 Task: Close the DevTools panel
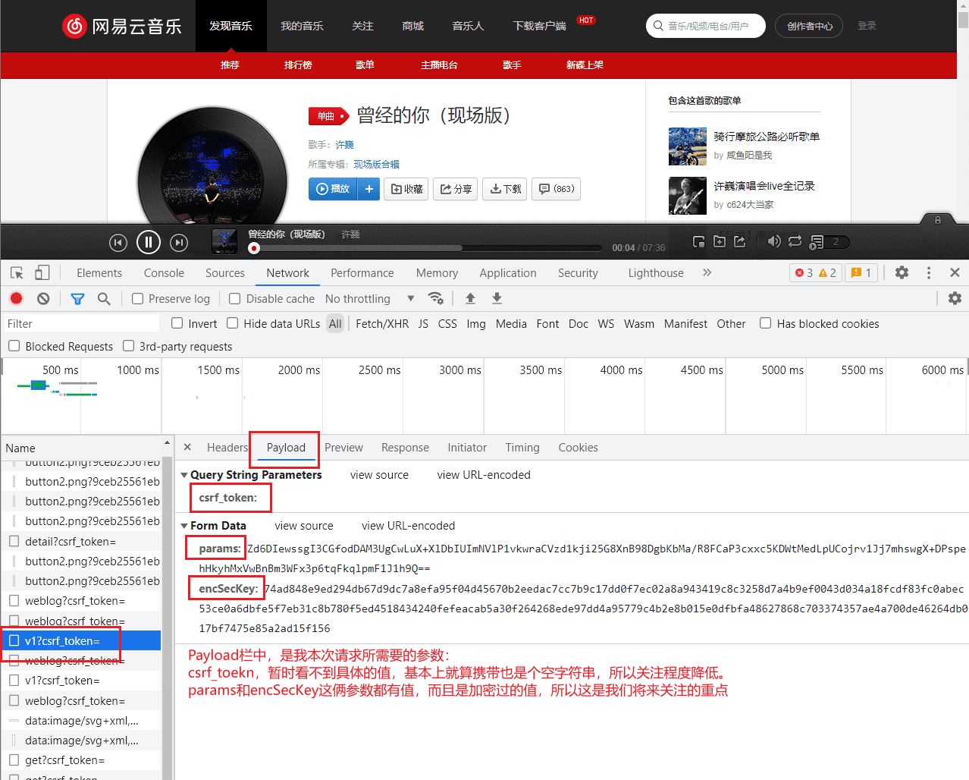tap(955, 272)
